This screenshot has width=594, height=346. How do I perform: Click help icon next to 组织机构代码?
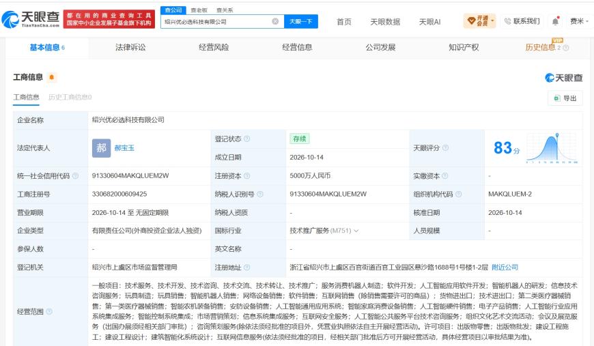click(458, 194)
